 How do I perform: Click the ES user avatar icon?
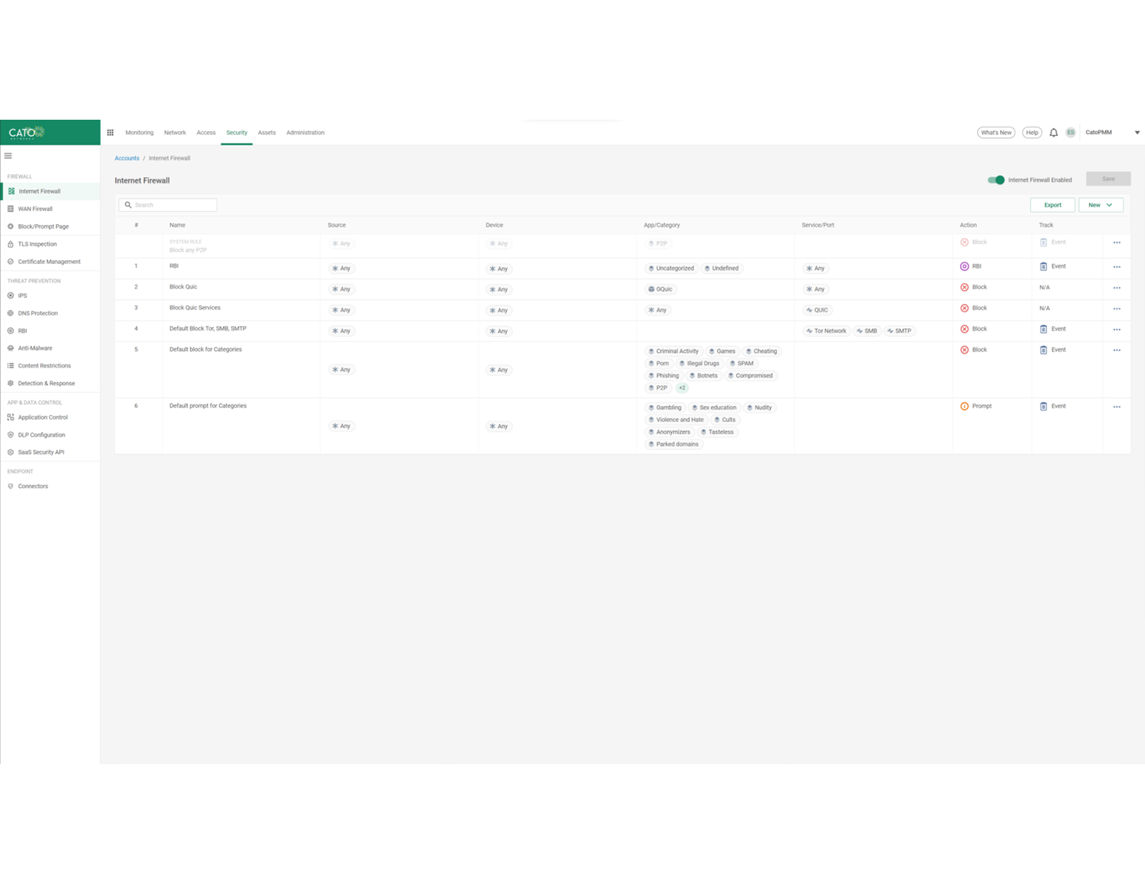click(x=1070, y=133)
